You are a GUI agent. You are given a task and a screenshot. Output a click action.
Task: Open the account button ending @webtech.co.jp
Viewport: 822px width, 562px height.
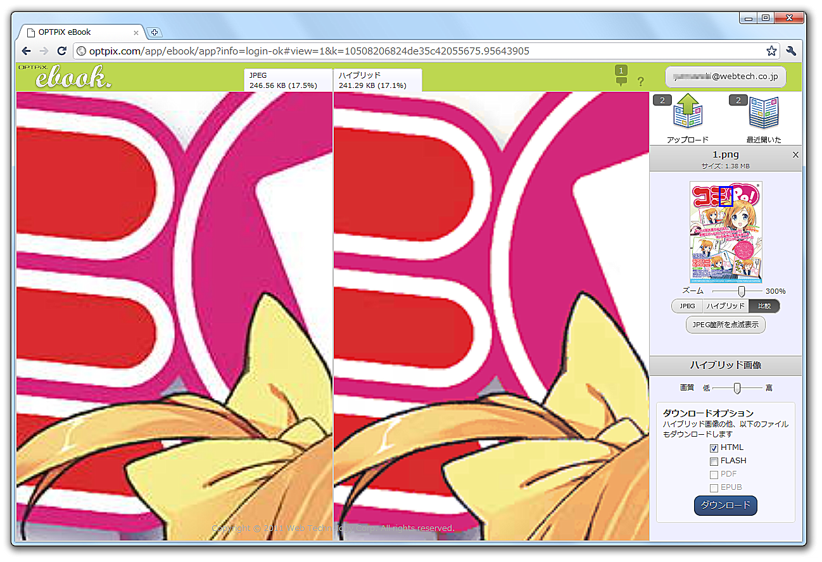point(726,77)
